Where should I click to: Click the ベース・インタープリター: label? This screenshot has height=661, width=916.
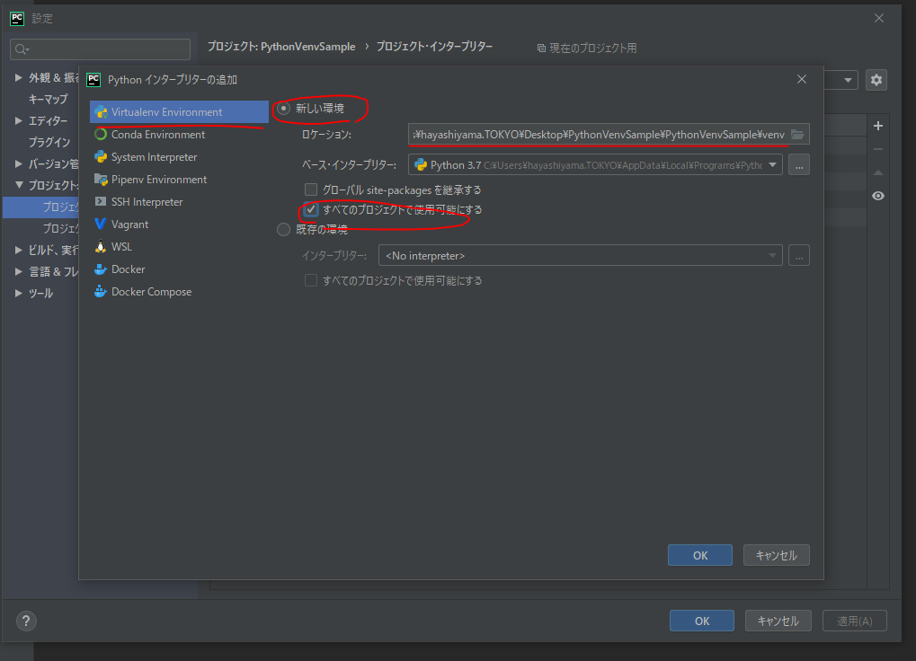350,165
